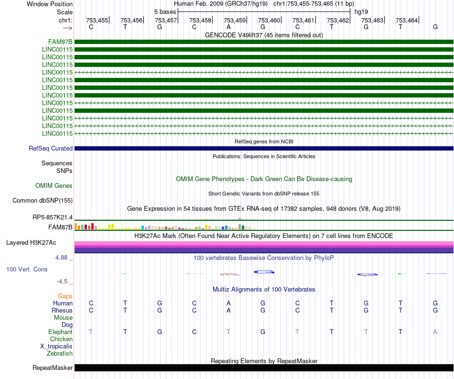Screen dimensions: 454x379
Task: Click the -4.5 lower PhyloP scale value
Action: pos(62,282)
